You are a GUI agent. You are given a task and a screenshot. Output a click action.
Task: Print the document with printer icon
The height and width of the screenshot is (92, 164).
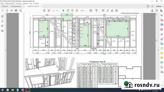tap(16, 10)
